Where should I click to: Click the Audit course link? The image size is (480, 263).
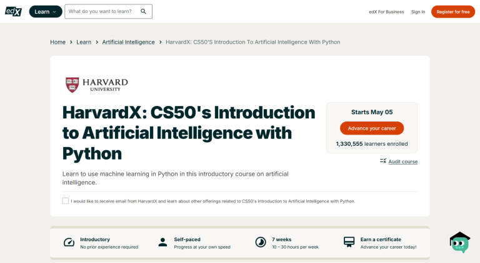pos(403,161)
